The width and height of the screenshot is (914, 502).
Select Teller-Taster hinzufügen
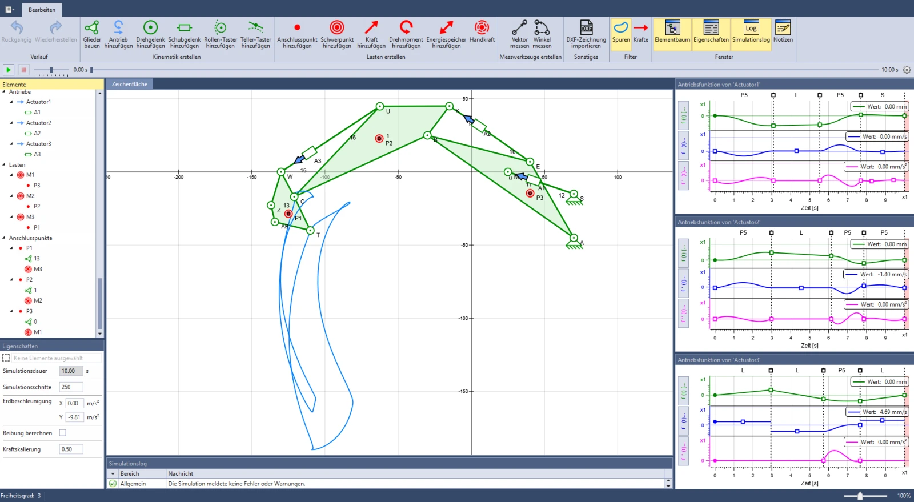(255, 34)
